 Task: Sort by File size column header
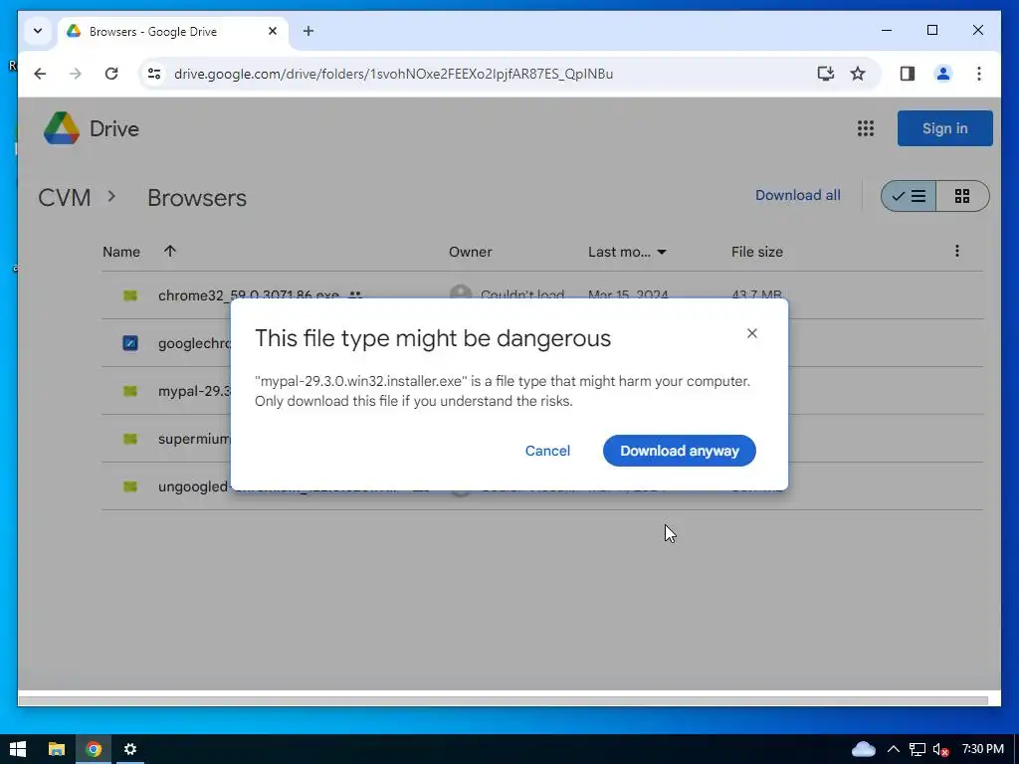point(757,252)
